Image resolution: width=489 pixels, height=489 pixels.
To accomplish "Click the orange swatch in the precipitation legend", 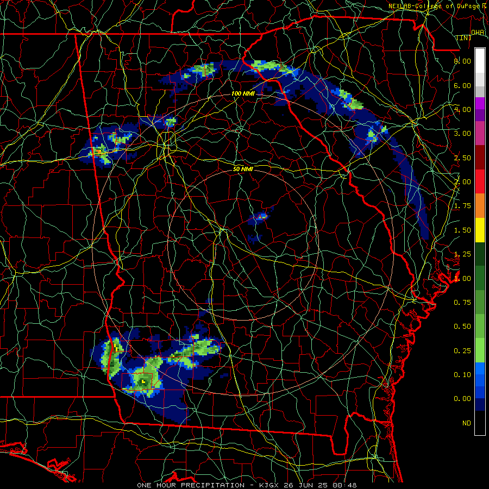I will click(x=480, y=205).
